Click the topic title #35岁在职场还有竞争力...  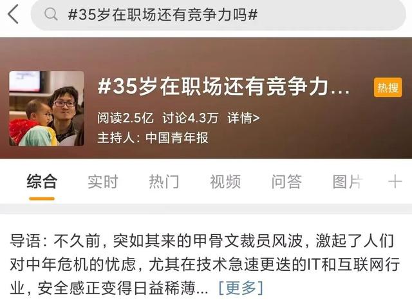tap(223, 86)
